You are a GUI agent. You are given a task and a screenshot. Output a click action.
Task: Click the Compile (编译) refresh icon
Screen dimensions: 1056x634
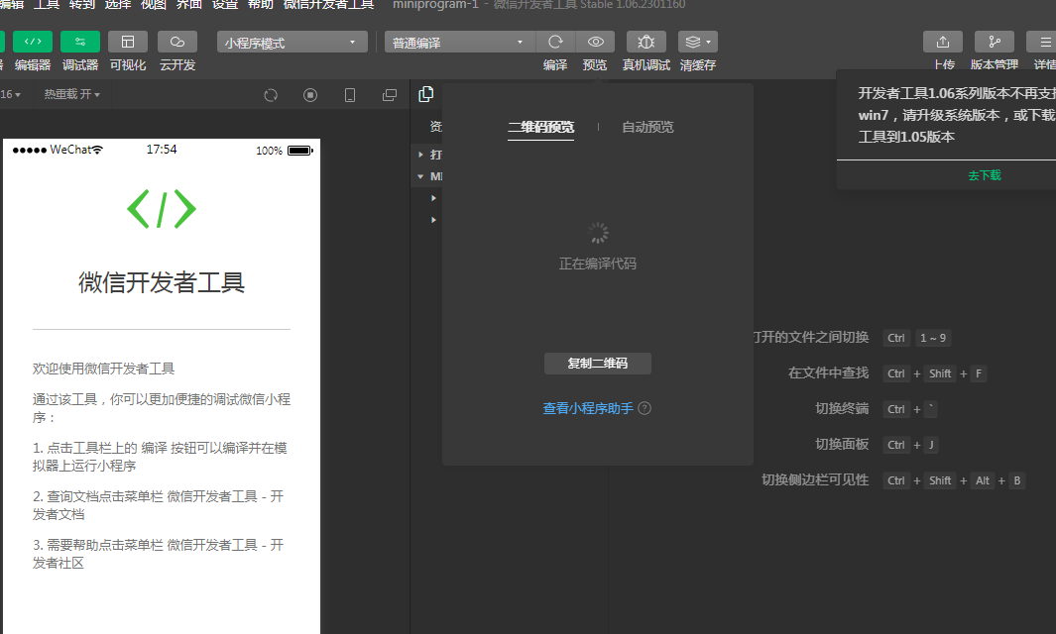coord(555,42)
